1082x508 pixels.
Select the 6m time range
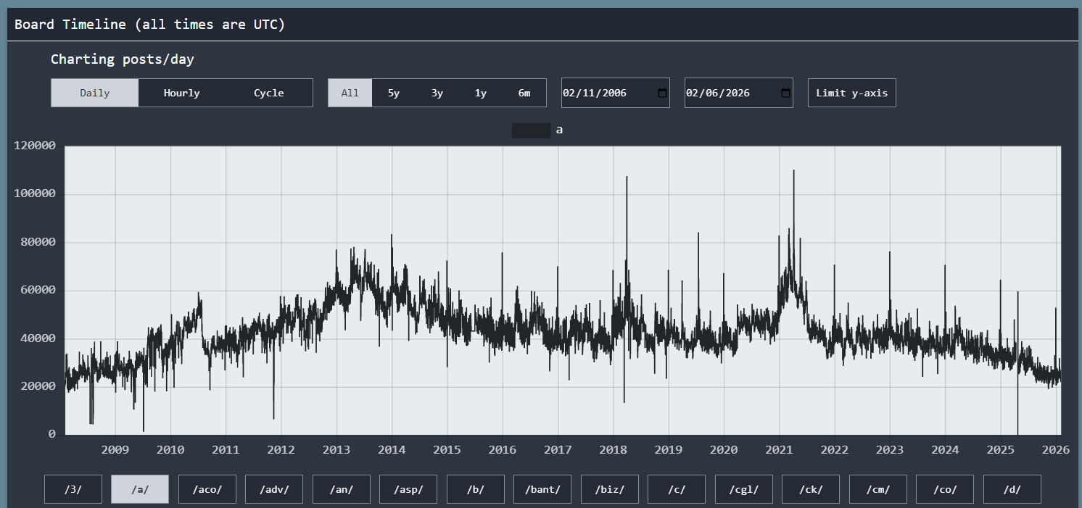coord(524,93)
